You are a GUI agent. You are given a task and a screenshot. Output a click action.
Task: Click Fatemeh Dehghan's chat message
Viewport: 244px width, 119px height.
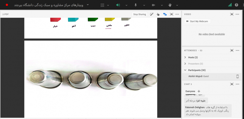pos(208,111)
